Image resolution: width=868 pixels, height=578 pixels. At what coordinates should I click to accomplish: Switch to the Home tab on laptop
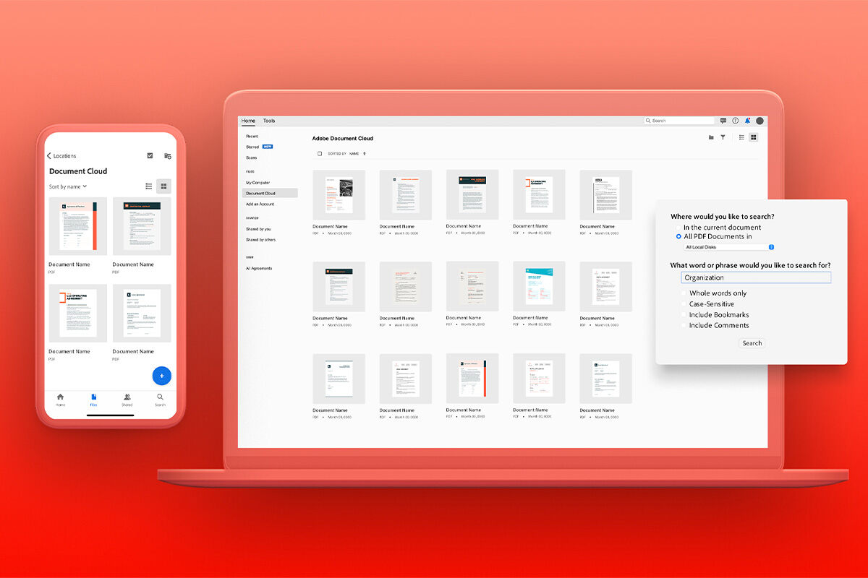[x=248, y=121]
